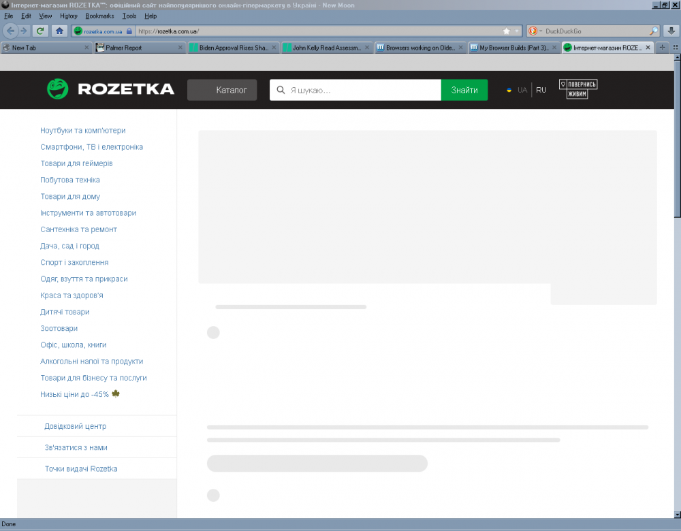Switch site language to RU
This screenshot has height=531, width=681.
click(541, 90)
